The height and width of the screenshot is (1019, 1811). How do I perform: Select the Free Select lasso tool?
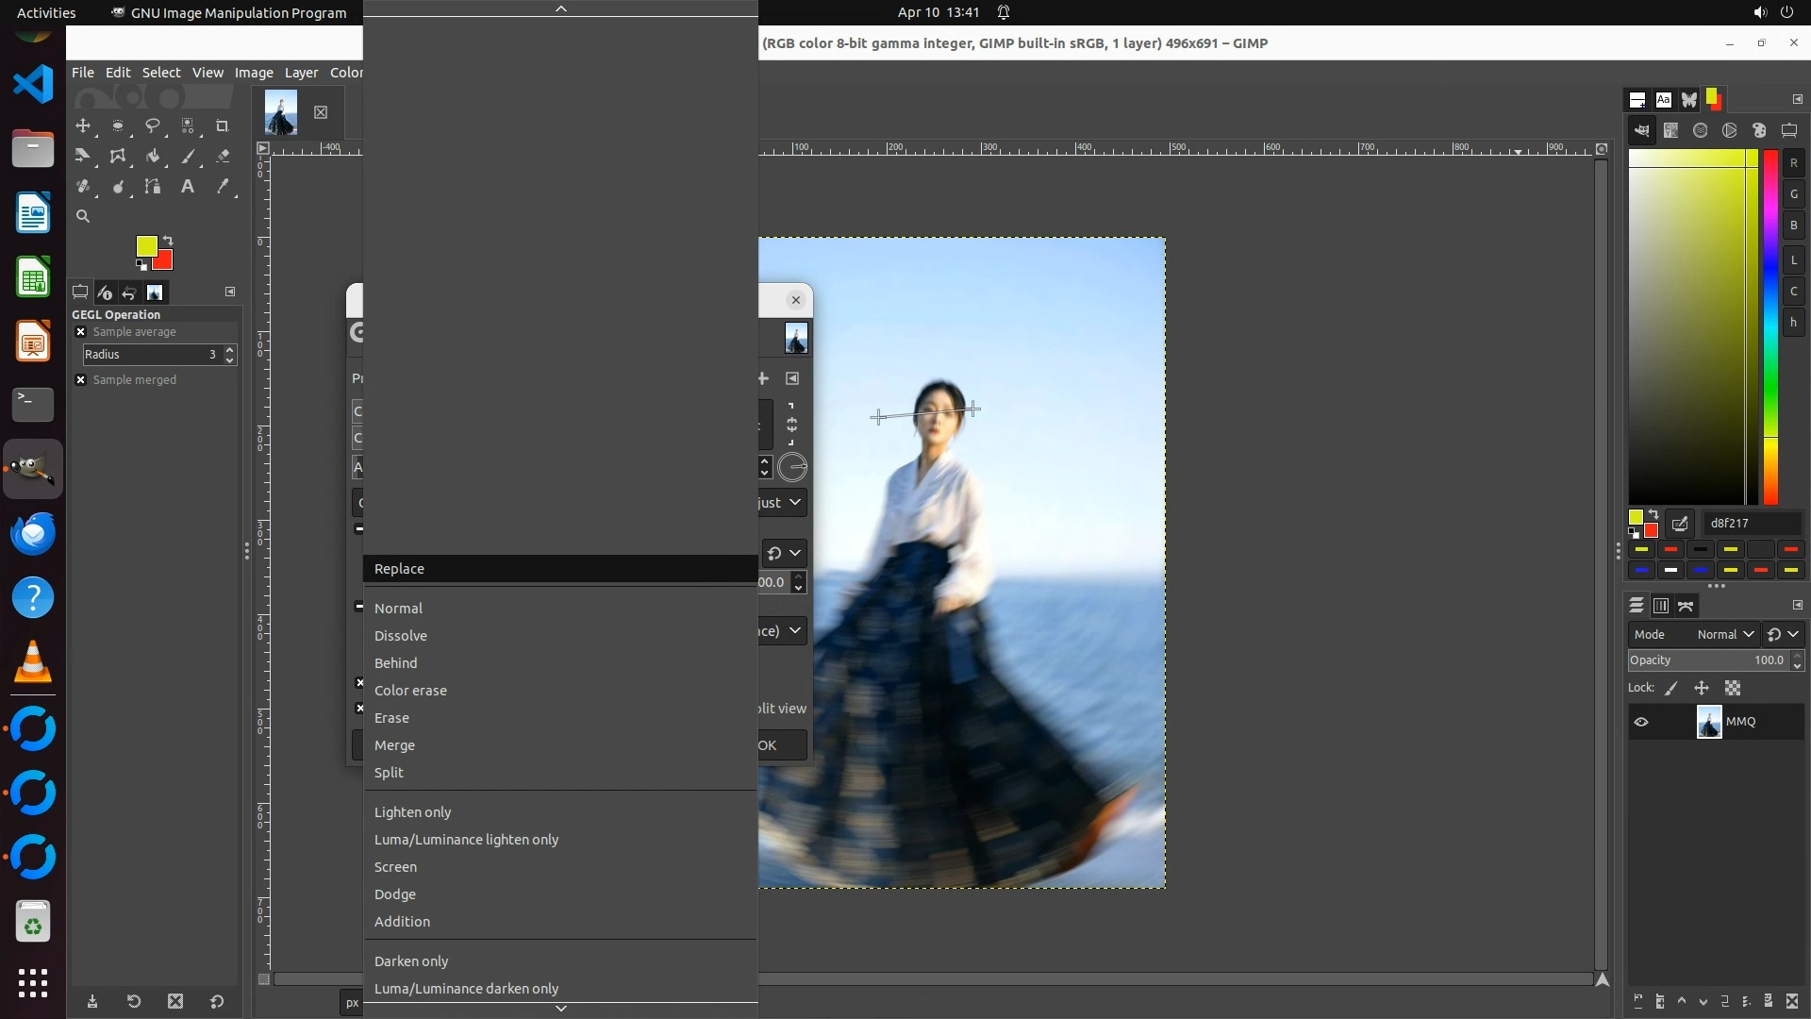coord(153,126)
